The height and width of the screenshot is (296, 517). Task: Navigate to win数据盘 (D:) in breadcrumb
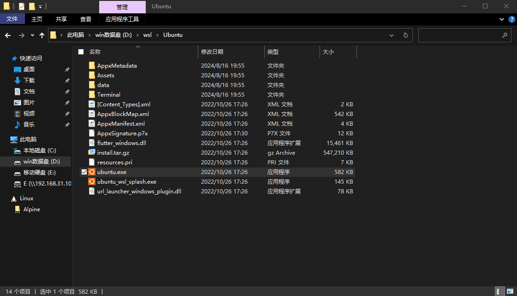click(x=113, y=35)
